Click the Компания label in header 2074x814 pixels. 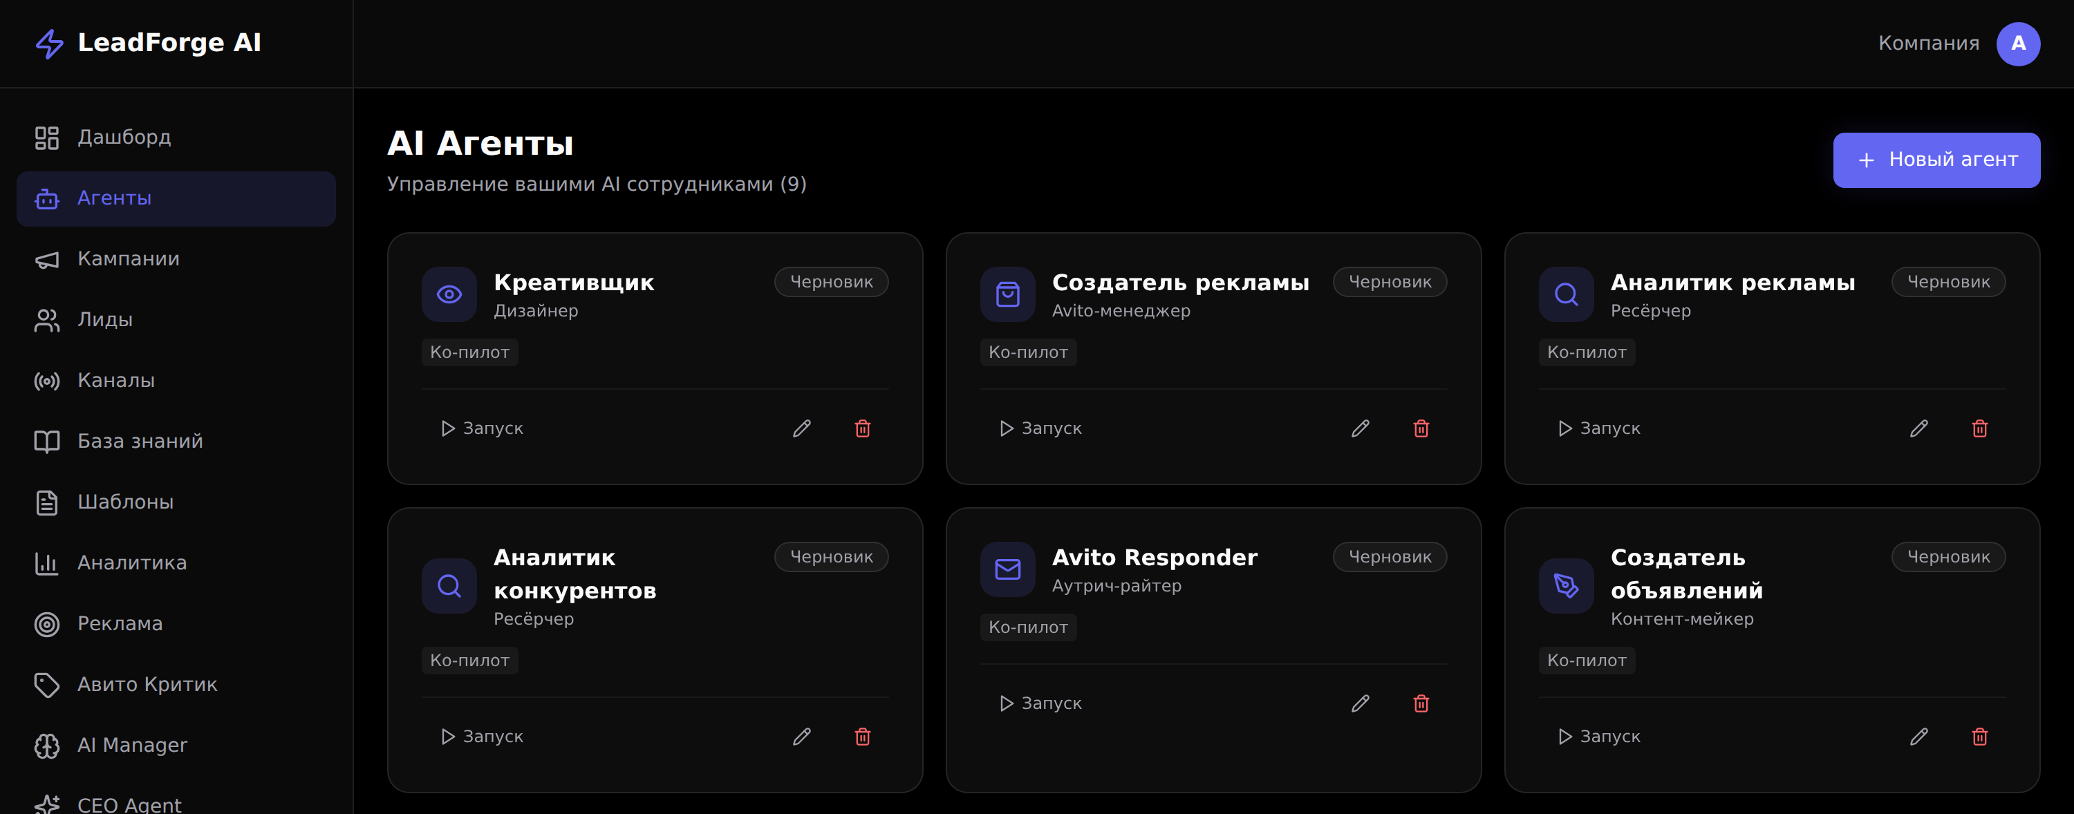1928,44
